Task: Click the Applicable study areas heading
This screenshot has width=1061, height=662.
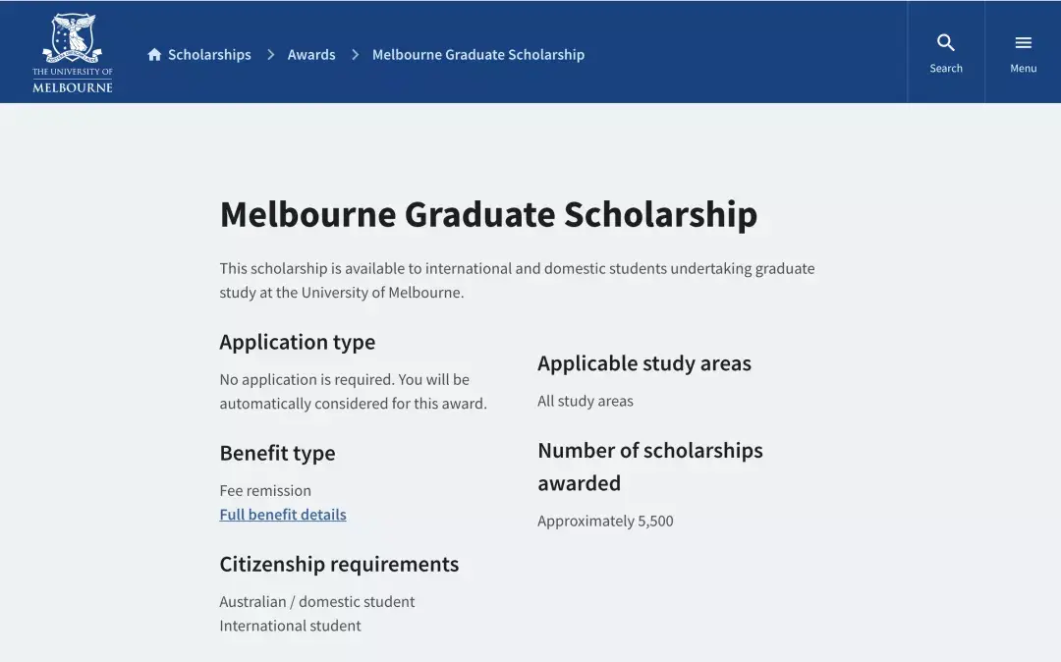Action: [643, 363]
